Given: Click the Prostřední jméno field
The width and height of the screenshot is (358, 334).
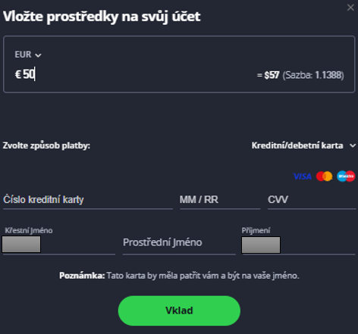Looking at the screenshot, I should [x=179, y=242].
